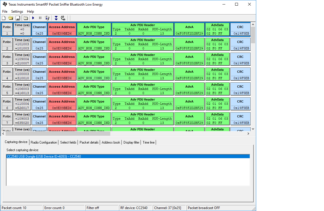This screenshot has width=324, height=211.
Task: Click the Time cell showing =526017
Action: [x=22, y=104]
